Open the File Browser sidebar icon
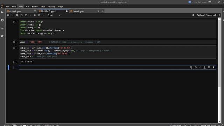 [x=2, y=13]
